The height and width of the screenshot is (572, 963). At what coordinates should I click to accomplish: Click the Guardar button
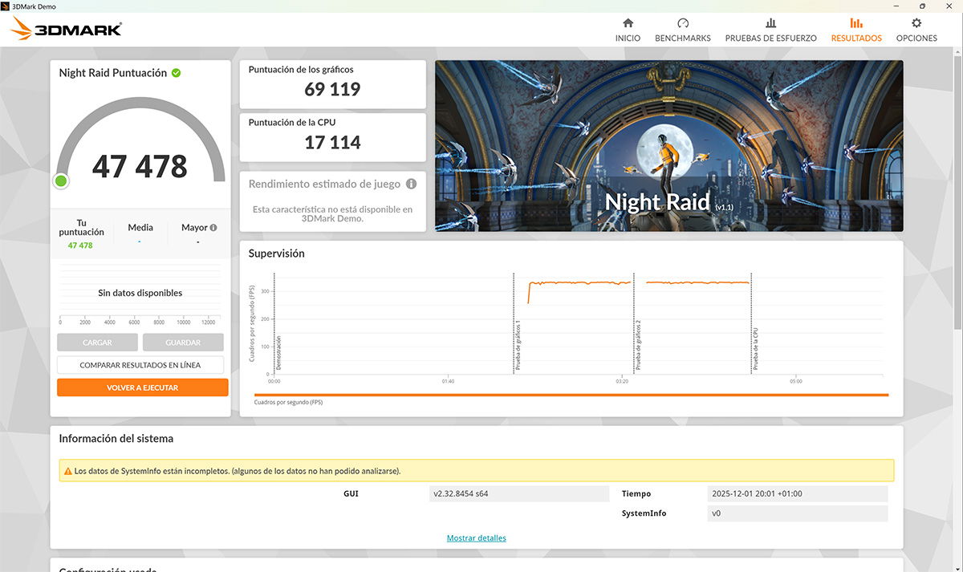point(183,343)
